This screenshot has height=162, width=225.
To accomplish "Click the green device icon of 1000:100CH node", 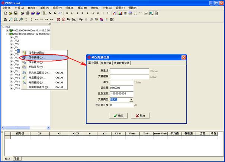I will 11,31.
